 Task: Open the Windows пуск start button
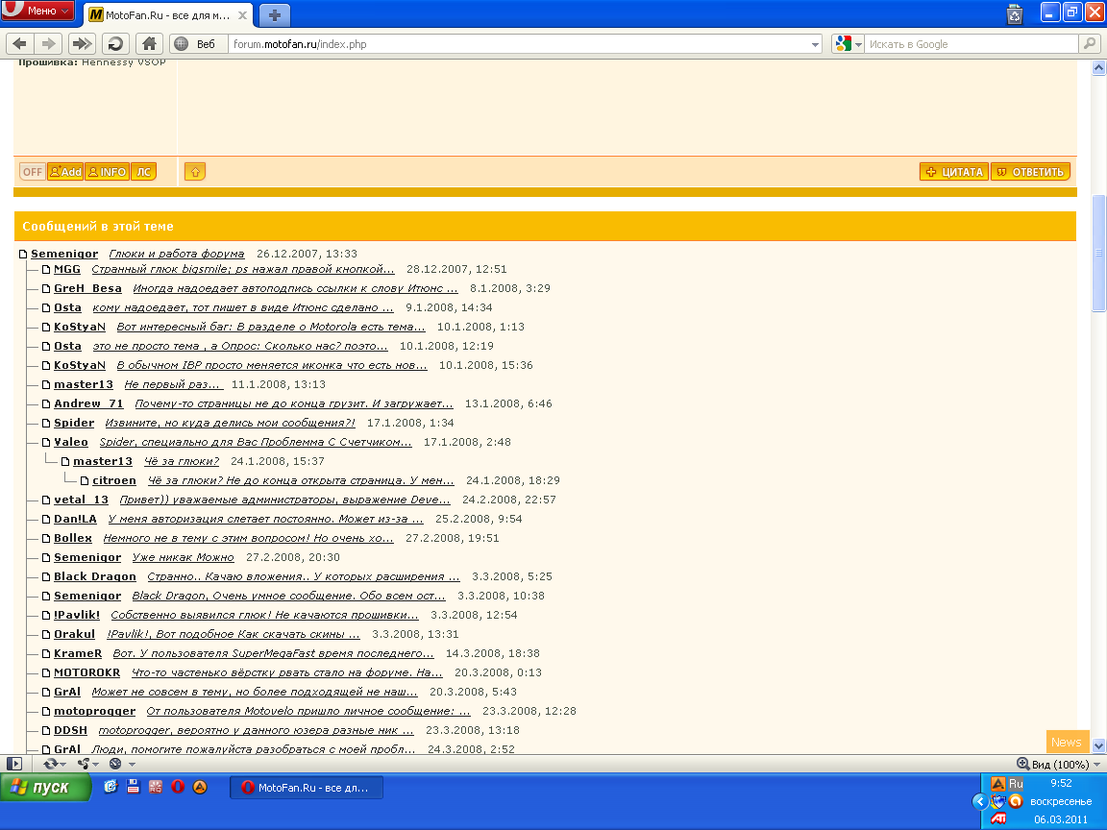pyautogui.click(x=46, y=787)
